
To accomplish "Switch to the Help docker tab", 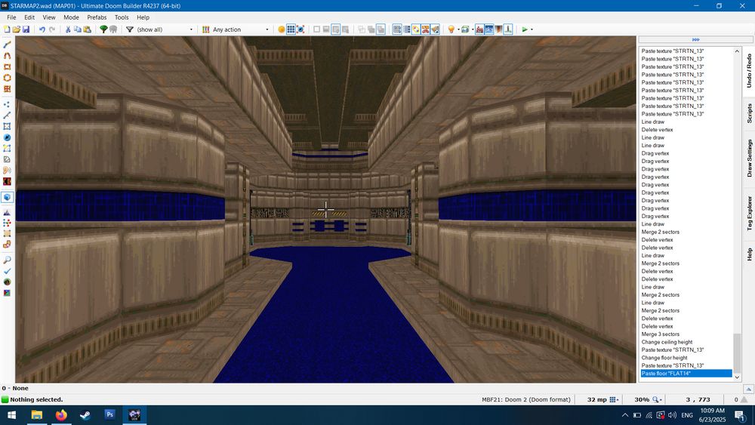I will click(x=749, y=254).
